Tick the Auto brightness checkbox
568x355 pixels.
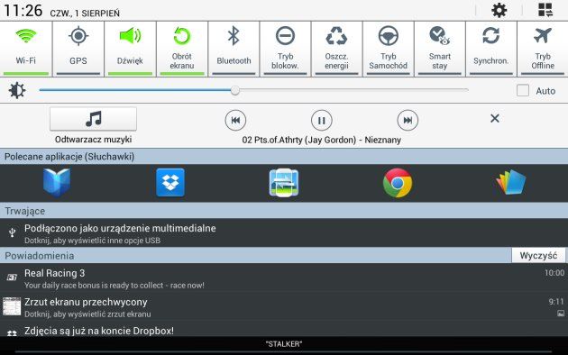coord(522,90)
